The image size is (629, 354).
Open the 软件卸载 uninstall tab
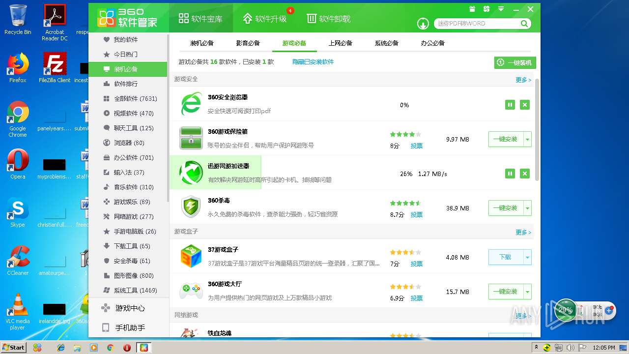[x=328, y=19]
